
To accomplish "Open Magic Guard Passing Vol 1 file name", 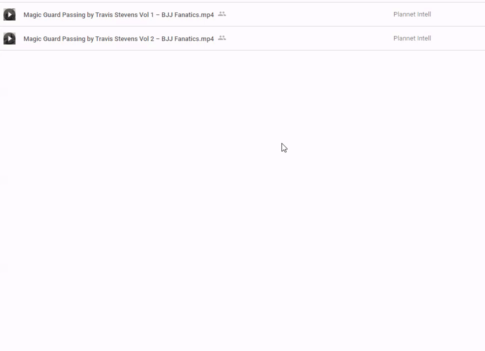I will click(118, 14).
